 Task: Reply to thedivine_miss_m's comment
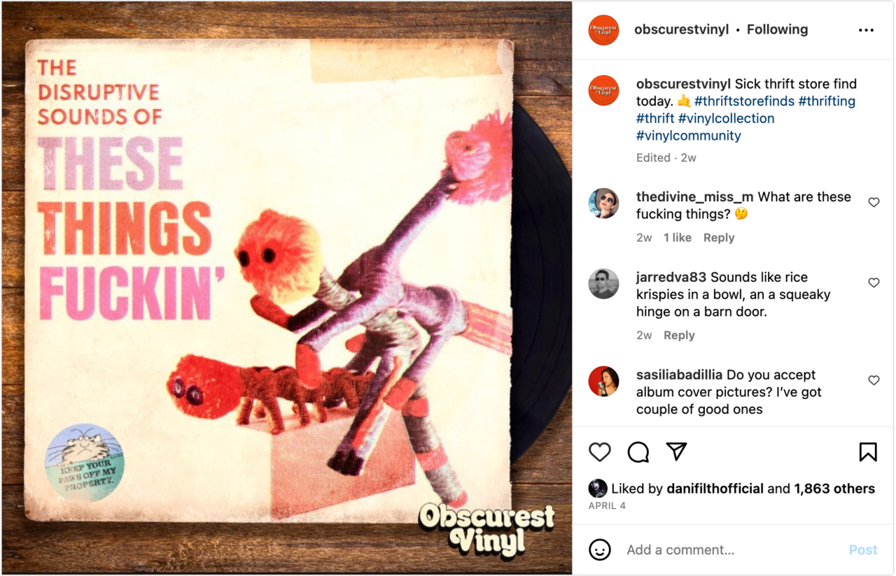tap(719, 238)
